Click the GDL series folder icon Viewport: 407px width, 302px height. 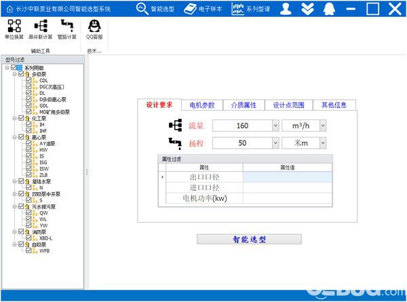35,106
